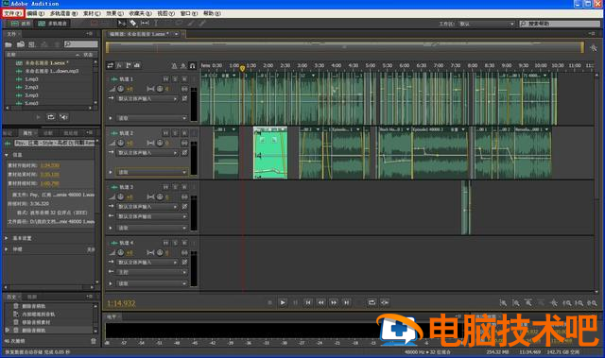Screen dimensions: 605x358
Task: Click the yellow playhead marker on the ruler
Action: point(242,68)
